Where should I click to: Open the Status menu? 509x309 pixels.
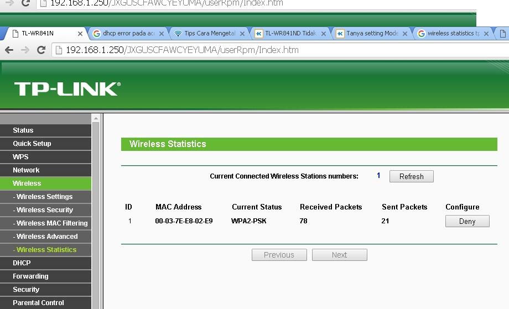45,130
